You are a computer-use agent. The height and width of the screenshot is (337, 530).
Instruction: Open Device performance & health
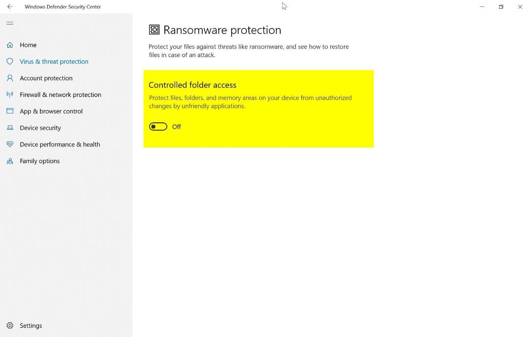[60, 144]
